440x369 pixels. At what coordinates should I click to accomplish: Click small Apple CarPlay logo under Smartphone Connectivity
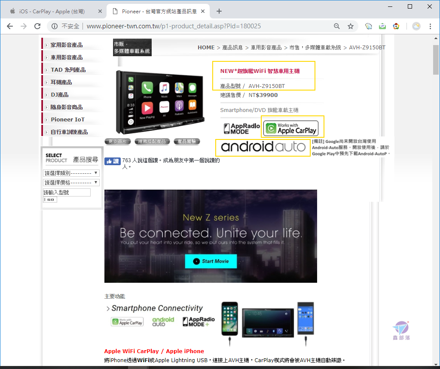point(127,322)
